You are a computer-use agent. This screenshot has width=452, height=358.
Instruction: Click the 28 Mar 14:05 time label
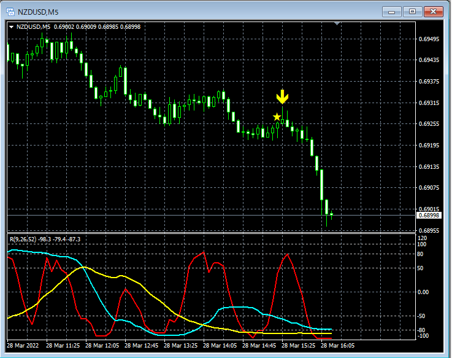point(221,346)
